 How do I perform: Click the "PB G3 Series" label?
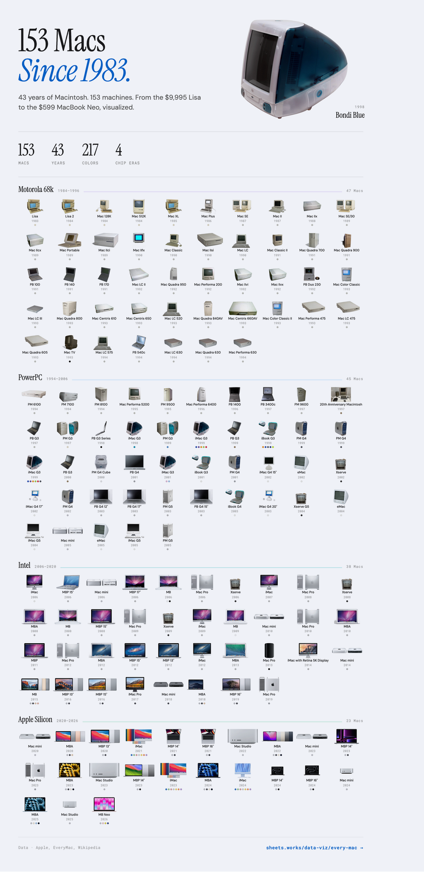[101, 438]
